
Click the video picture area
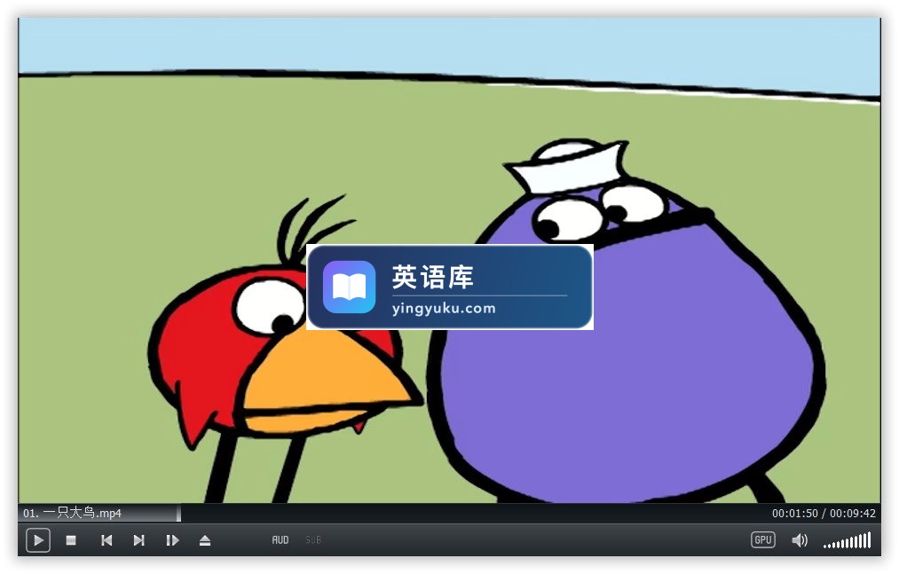pos(449,260)
